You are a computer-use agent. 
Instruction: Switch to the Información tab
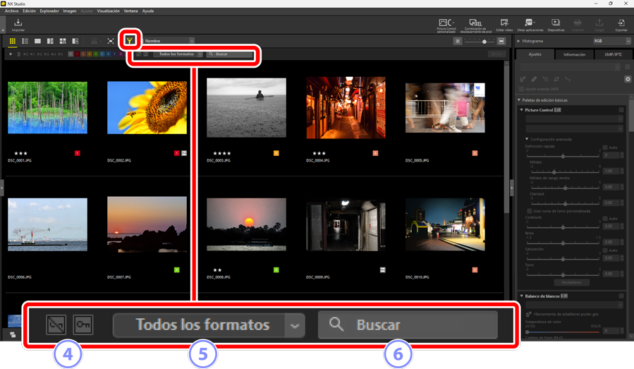click(x=574, y=54)
